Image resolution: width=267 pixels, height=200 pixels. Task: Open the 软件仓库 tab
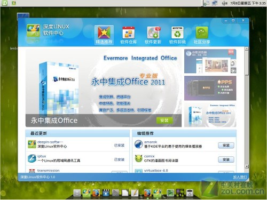[128, 35]
